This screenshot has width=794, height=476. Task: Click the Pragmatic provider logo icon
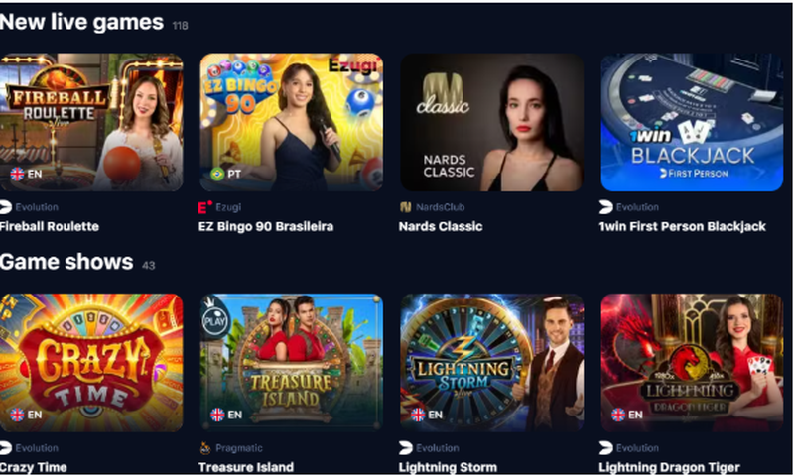[205, 447]
